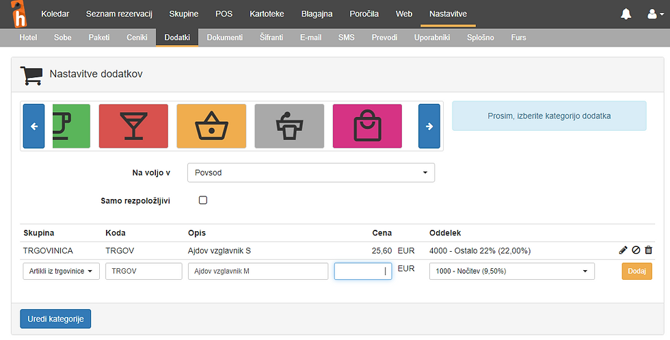The width and height of the screenshot is (670, 340).
Task: Click the Uredi kategorije button
Action: click(x=55, y=319)
